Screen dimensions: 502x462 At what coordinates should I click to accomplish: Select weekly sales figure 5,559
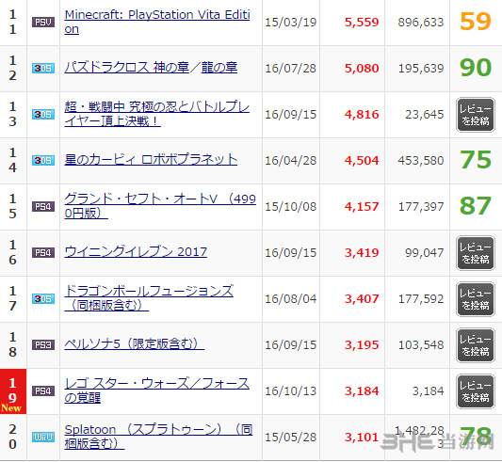(362, 22)
